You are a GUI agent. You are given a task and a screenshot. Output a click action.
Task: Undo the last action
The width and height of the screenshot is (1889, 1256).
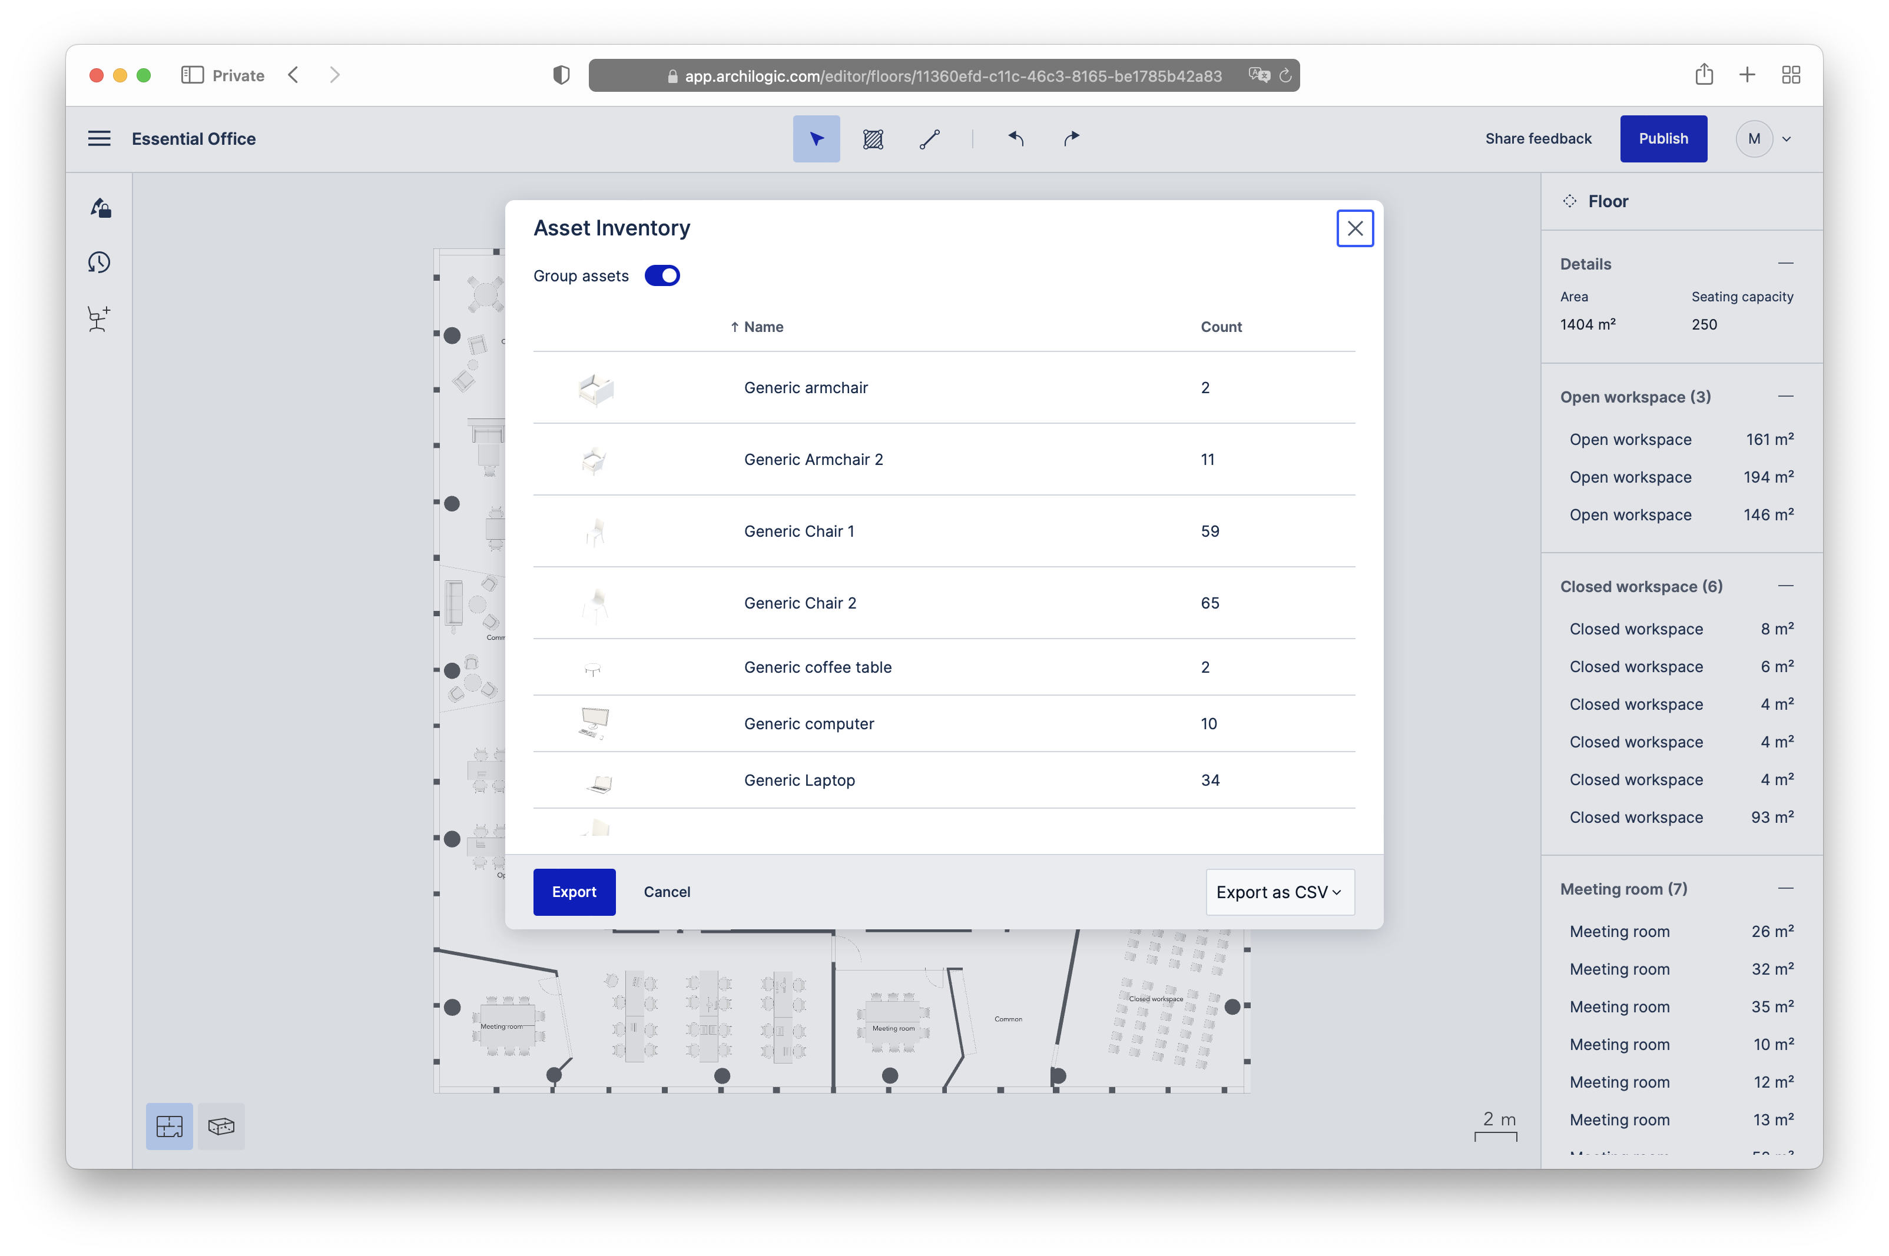coord(1015,138)
